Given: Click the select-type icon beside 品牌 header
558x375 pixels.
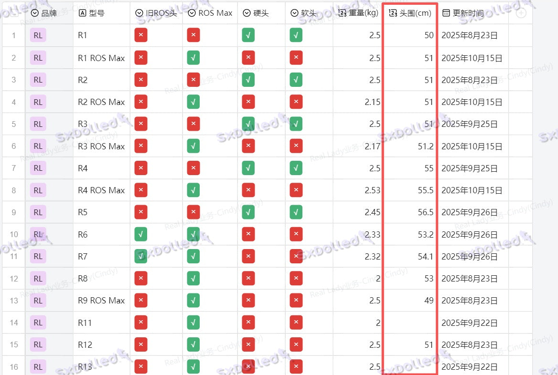Looking at the screenshot, I should (34, 13).
